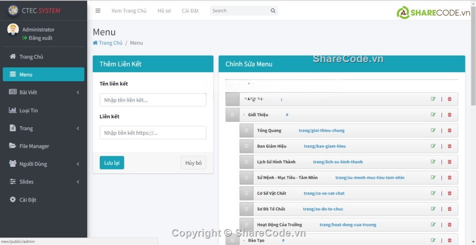Expand the Người Dùng submenu chevron
476x245 pixels.
pyautogui.click(x=78, y=164)
